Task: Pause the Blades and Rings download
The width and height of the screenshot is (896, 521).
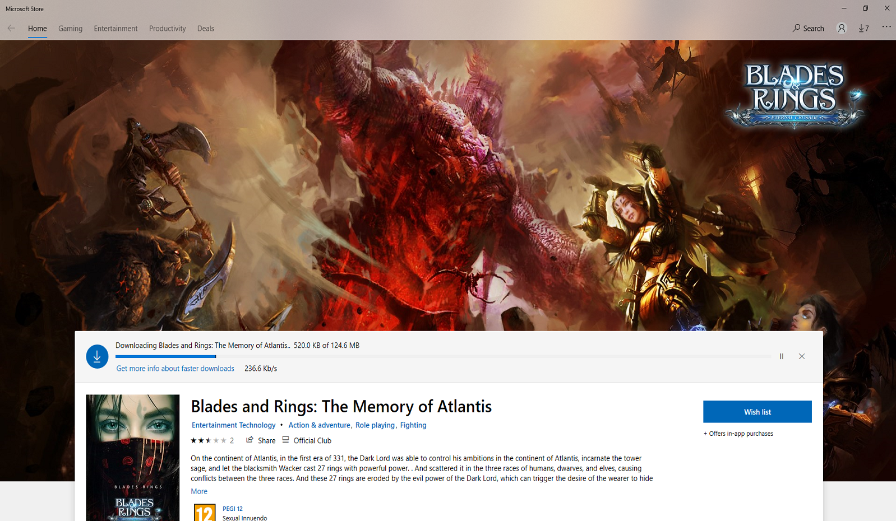Action: 782,356
